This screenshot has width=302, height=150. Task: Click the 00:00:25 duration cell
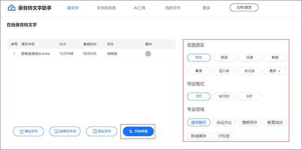(90, 54)
